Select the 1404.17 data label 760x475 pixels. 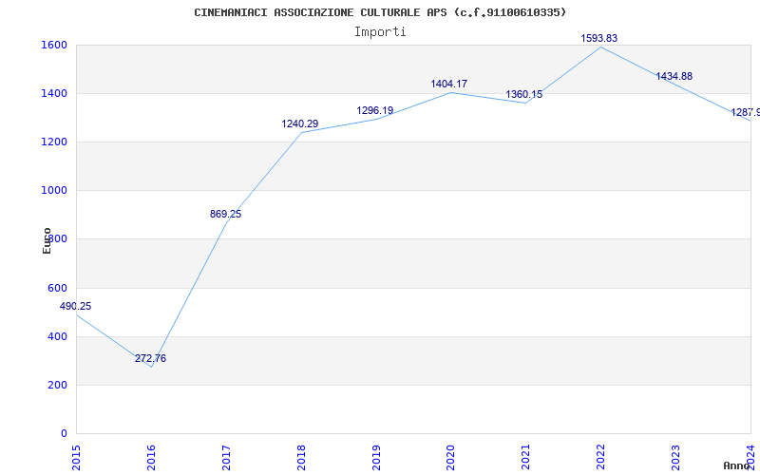click(449, 85)
